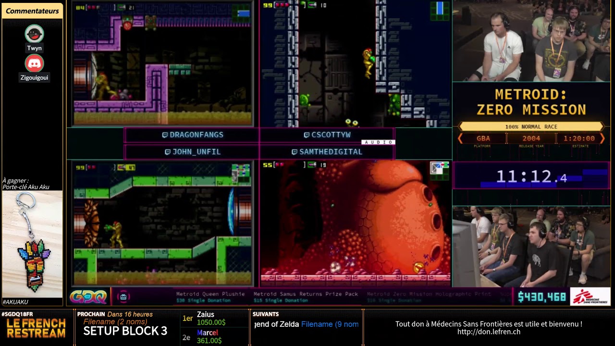The height and width of the screenshot is (346, 615).
Task: Click the 2004 release year
Action: [x=531, y=138]
